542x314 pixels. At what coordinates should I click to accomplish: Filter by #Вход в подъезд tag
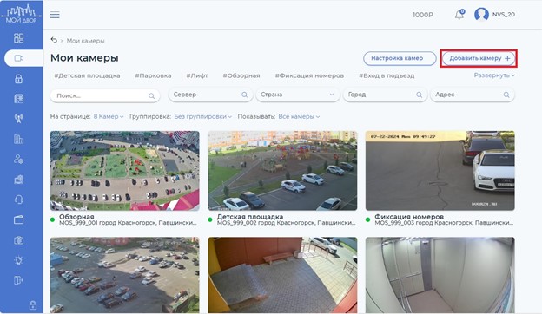387,75
